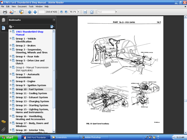The image size is (187, 140).
Task: Open the 1965 Thunderbird Shop Manual bookmark link
Action: coord(30,33)
